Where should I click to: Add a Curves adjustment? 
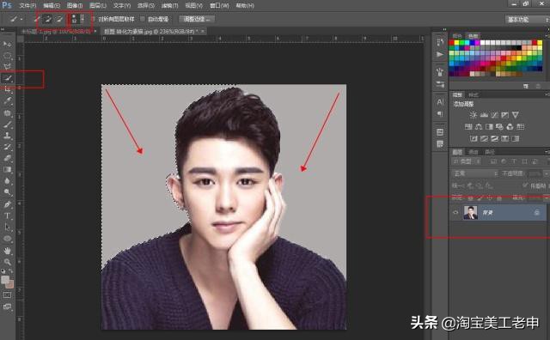pyautogui.click(x=495, y=115)
